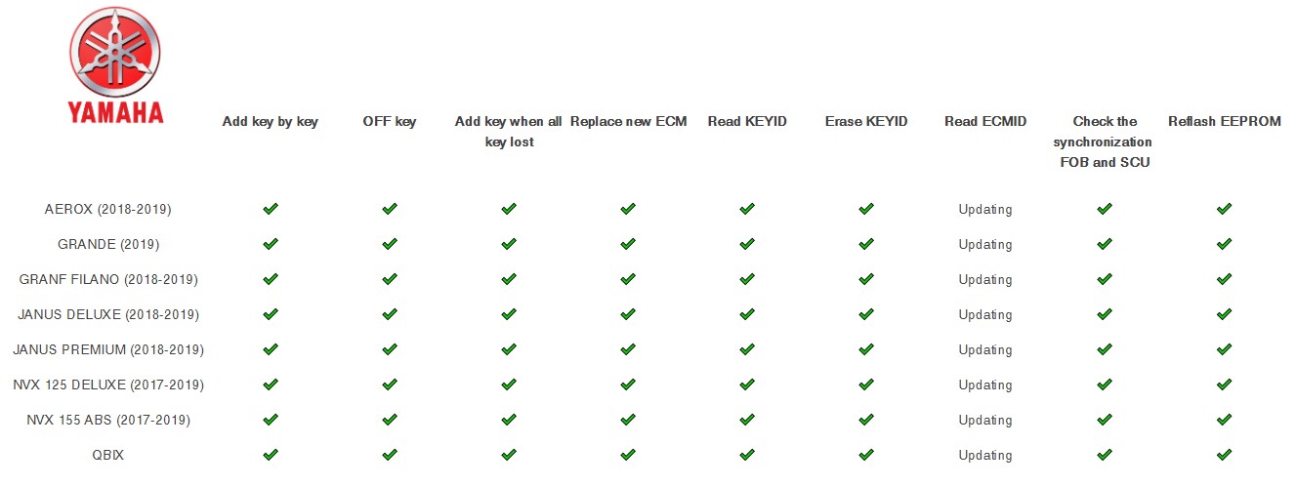The width and height of the screenshot is (1296, 486).
Task: Click NVX 125 DELUXE checkmark under Check the synchronization
Action: point(1105,385)
